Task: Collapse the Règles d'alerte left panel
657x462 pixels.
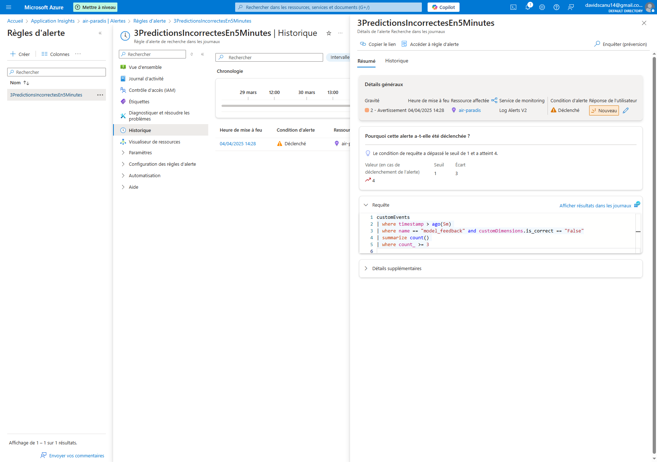Action: pos(100,33)
